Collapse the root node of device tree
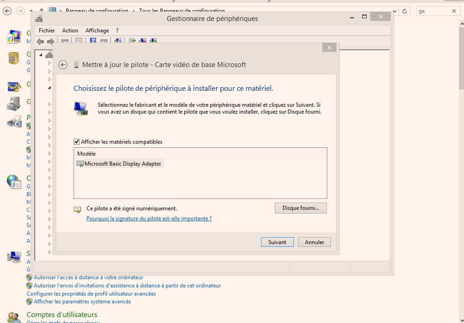Screen dimensions: 464x323 [x=41, y=55]
